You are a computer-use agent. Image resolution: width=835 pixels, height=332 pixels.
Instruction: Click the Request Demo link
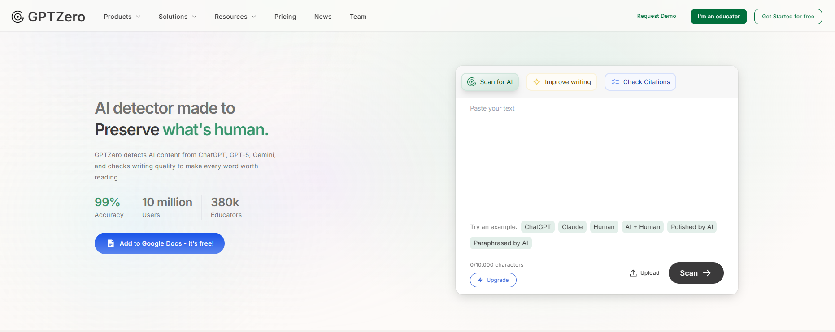[x=657, y=16]
